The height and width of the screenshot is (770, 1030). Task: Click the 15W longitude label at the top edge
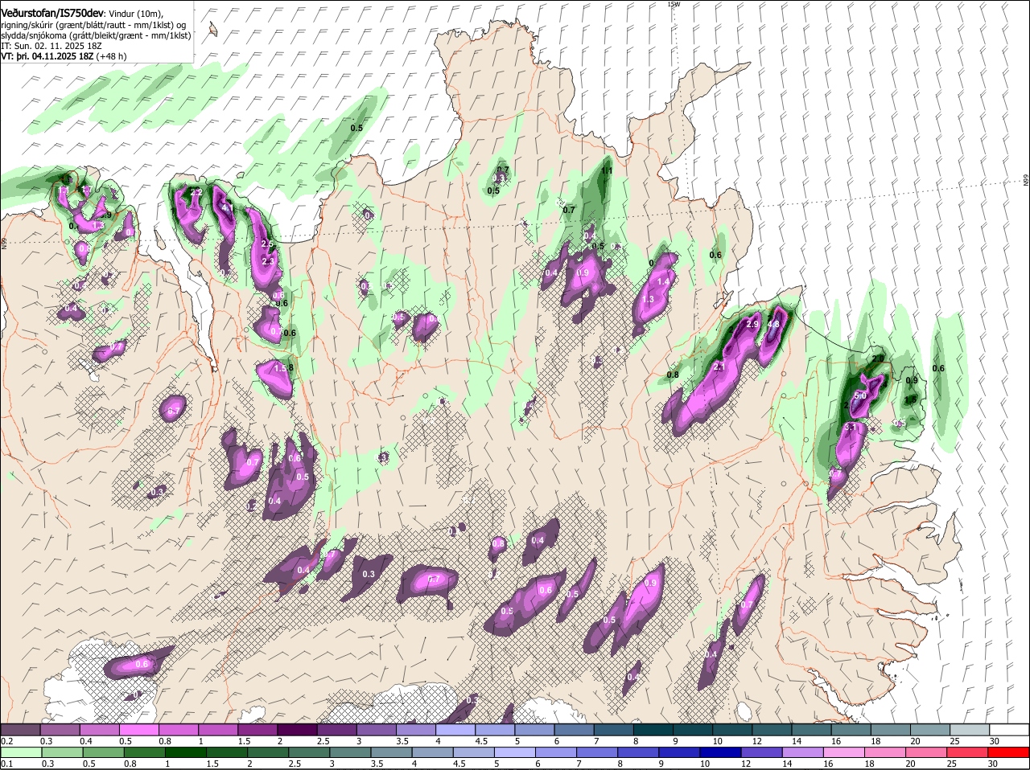tap(674, 4)
